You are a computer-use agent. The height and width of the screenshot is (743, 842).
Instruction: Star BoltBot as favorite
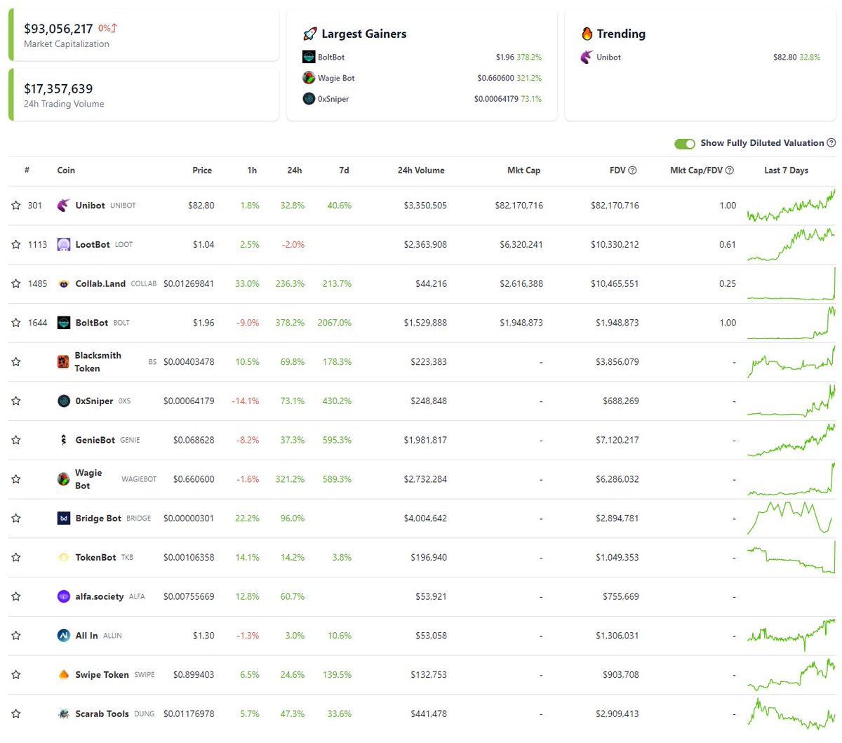pos(16,323)
